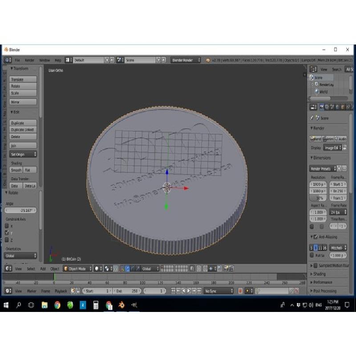This screenshot has height=356, width=356.
Task: Jump to the timeline end frame
Action: point(199,291)
